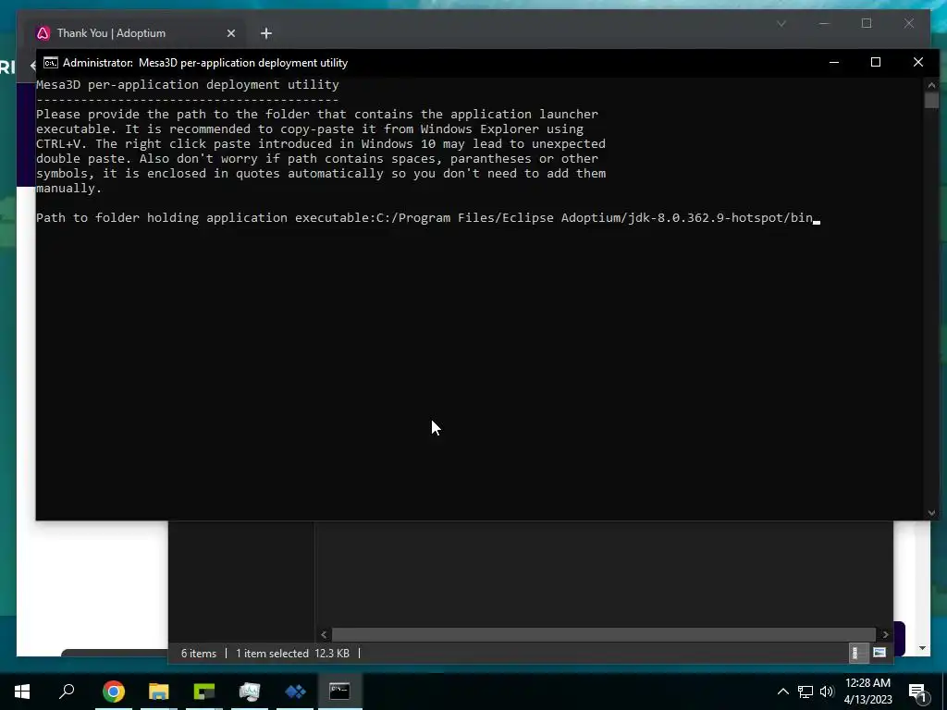
Task: Open the clock and date flyout
Action: [867, 692]
